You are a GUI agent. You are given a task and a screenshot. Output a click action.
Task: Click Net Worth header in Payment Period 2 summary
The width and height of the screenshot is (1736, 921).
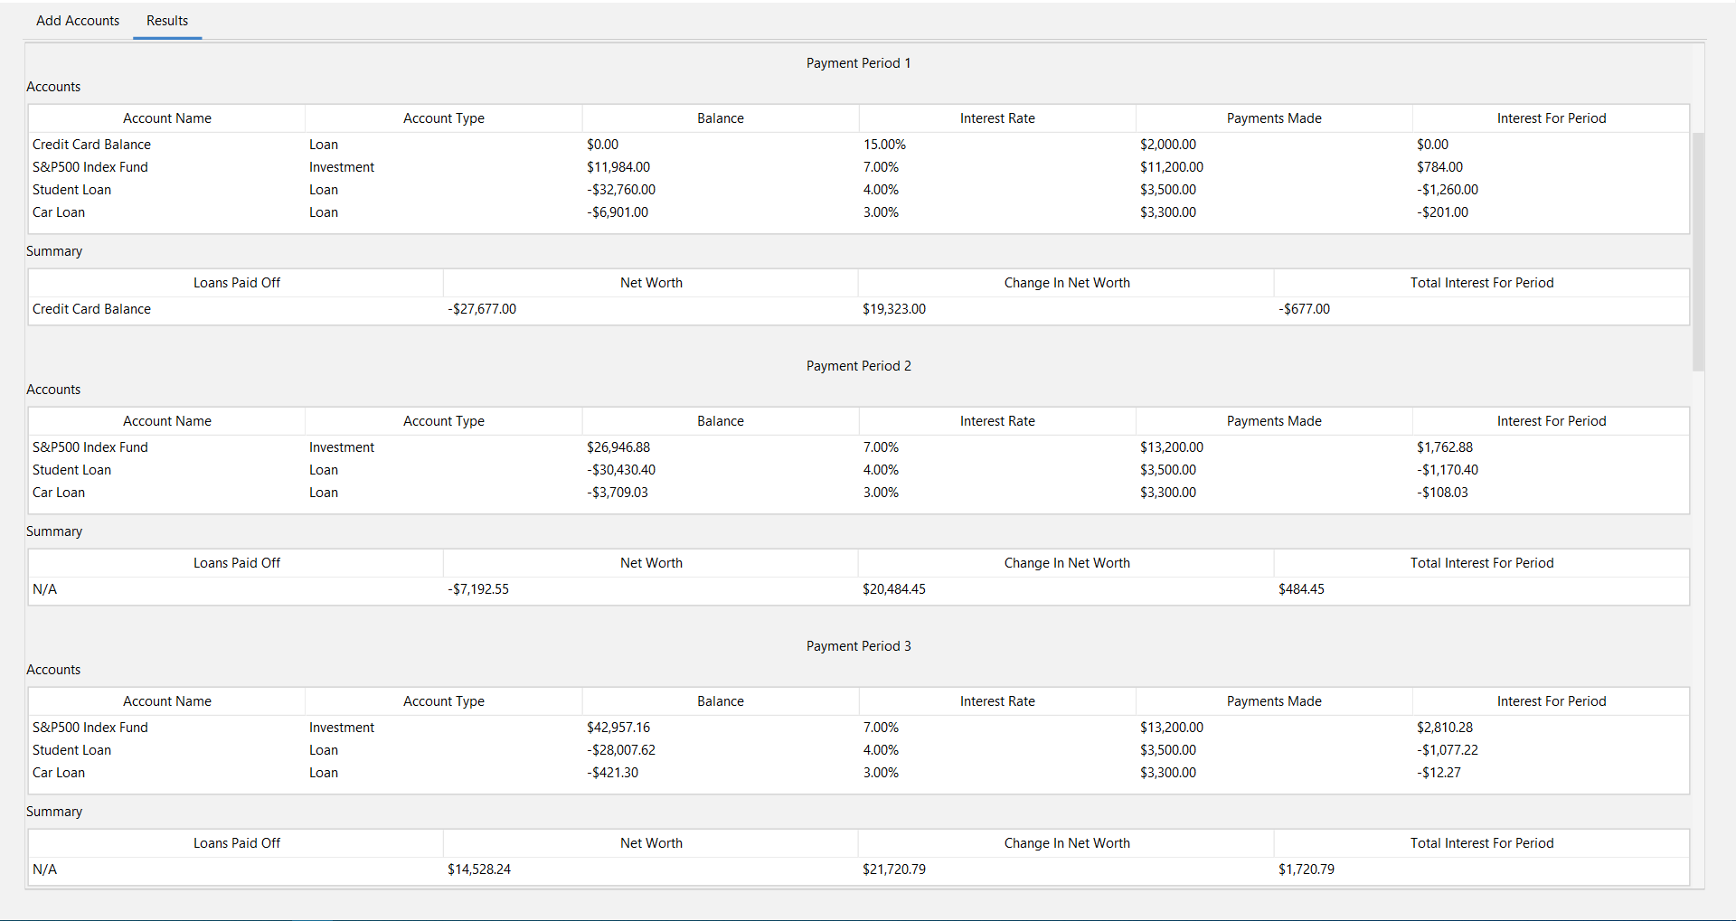651,563
